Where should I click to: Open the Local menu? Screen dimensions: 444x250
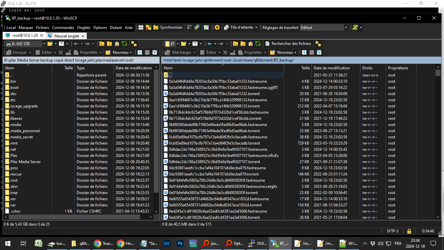pos(11,28)
